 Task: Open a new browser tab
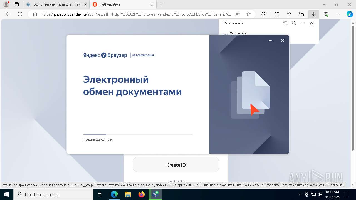coord(161,4)
